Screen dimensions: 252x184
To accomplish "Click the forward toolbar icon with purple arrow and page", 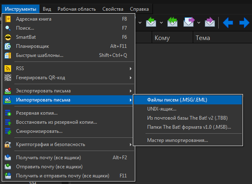I will pos(189,22).
